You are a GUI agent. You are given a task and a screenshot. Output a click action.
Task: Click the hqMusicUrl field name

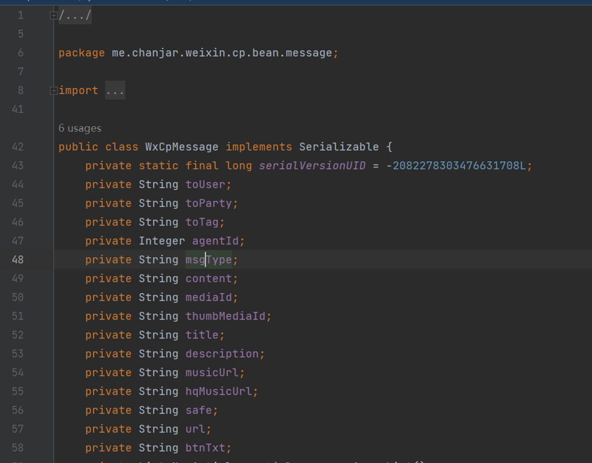tap(218, 392)
